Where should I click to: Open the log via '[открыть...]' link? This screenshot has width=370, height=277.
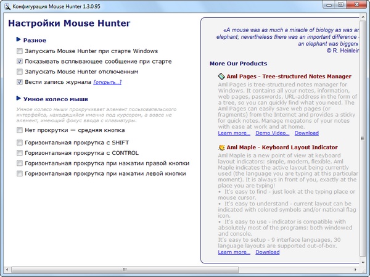pos(107,82)
